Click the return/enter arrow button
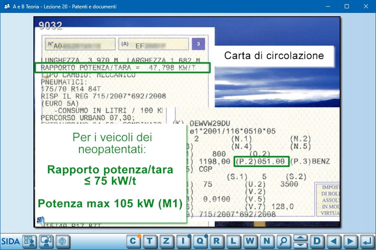 (367, 241)
